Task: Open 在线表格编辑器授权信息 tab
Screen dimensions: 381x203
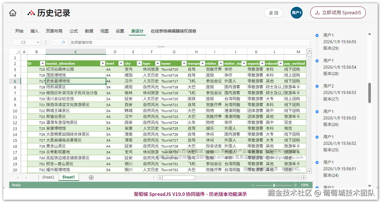Action: point(173,31)
